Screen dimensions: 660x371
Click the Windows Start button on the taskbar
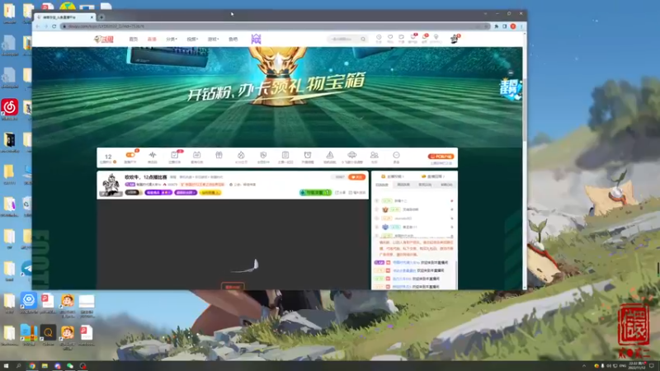(6, 366)
